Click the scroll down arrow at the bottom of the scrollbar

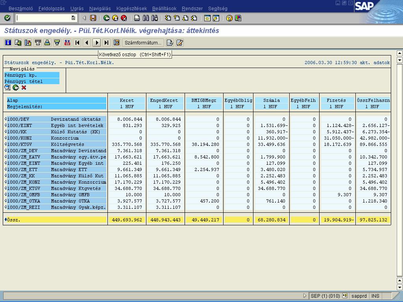click(x=400, y=287)
